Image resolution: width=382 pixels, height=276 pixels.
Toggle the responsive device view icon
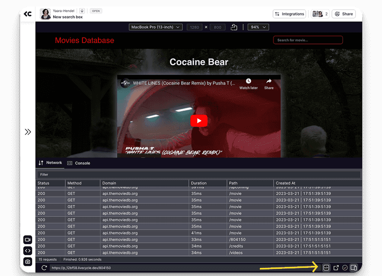pyautogui.click(x=354, y=268)
